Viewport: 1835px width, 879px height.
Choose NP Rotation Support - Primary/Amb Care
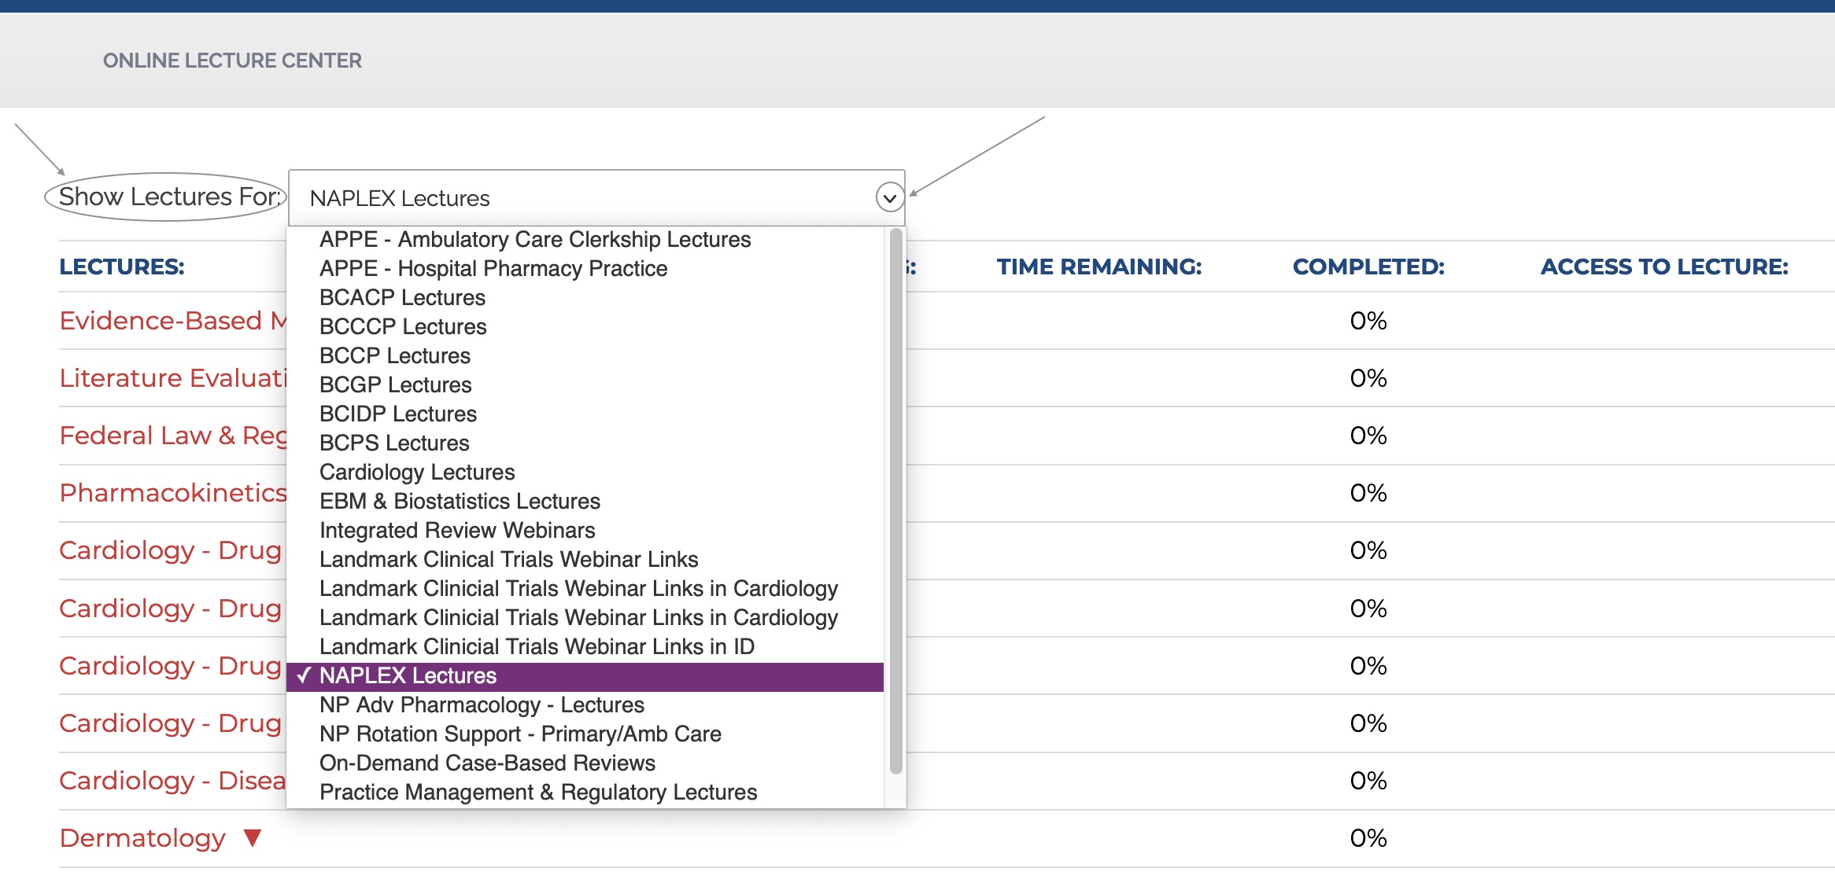(x=585, y=734)
